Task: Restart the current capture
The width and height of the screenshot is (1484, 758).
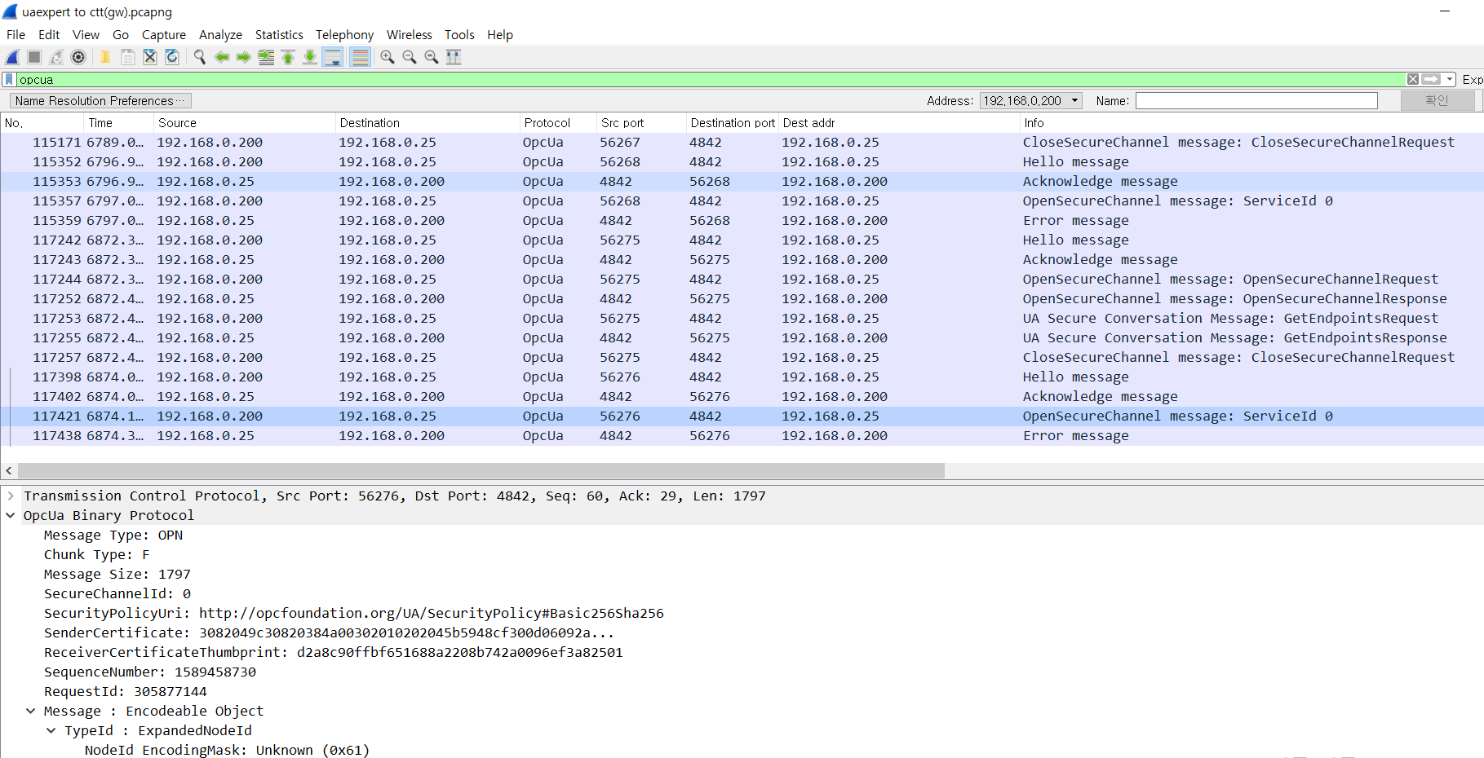Action: 55,57
